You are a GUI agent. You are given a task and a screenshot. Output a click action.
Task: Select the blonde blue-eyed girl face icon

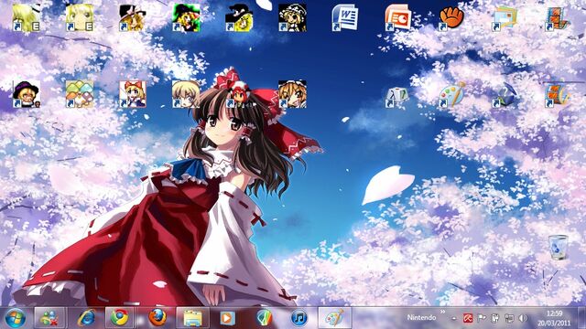(x=186, y=94)
